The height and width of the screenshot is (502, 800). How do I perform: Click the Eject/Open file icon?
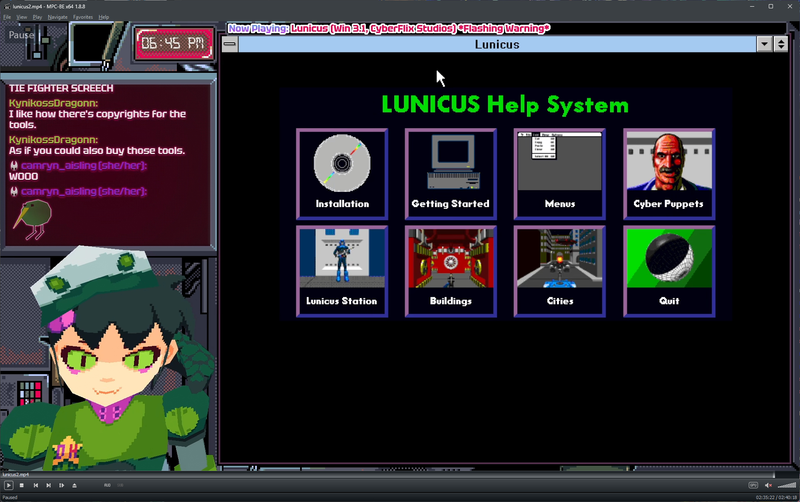(75, 485)
